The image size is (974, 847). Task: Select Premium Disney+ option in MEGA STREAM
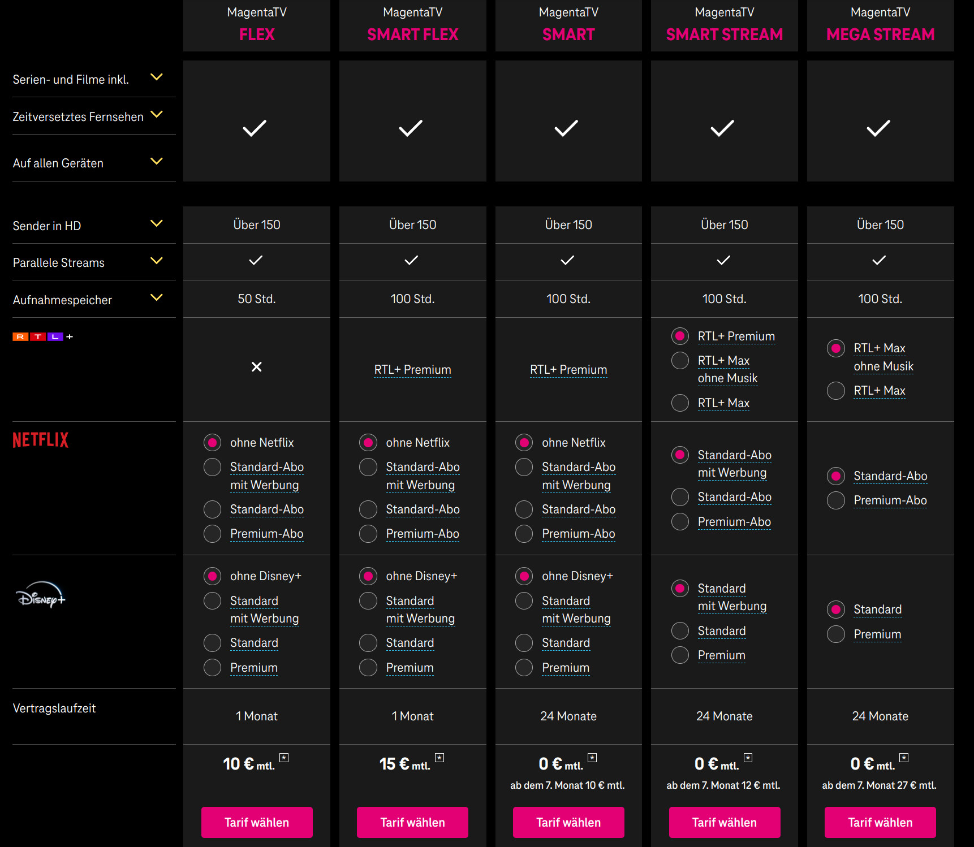coord(835,634)
